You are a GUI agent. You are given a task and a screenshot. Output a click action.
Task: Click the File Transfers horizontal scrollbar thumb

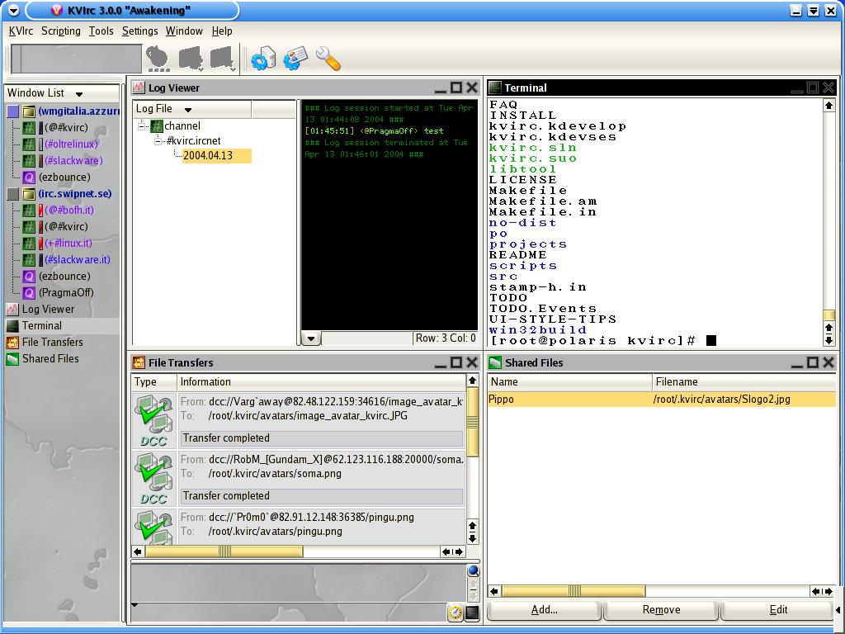pyautogui.click(x=224, y=551)
